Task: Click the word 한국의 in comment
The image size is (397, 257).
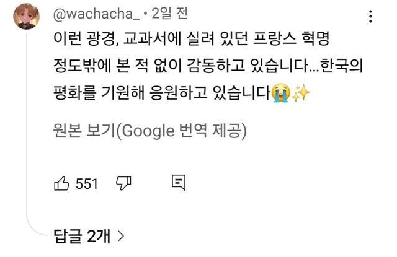Action: coord(342,65)
